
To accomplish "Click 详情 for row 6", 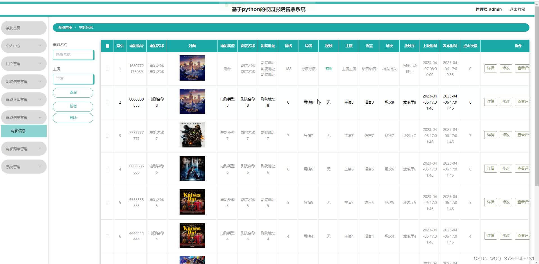I will click(491, 236).
